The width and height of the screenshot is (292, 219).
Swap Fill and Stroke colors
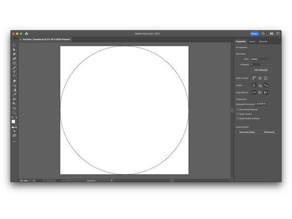16,117
